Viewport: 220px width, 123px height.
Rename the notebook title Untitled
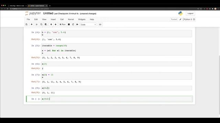(48, 13)
